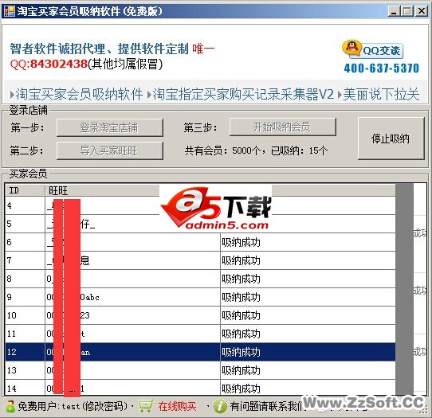This screenshot has width=432, height=418.
Task: Minimize the 淘宝买家会员吸纳软件 window
Action: point(394,11)
